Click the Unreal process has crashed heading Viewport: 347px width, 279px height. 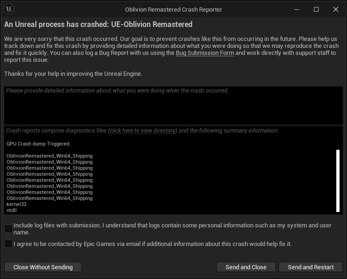coord(98,24)
